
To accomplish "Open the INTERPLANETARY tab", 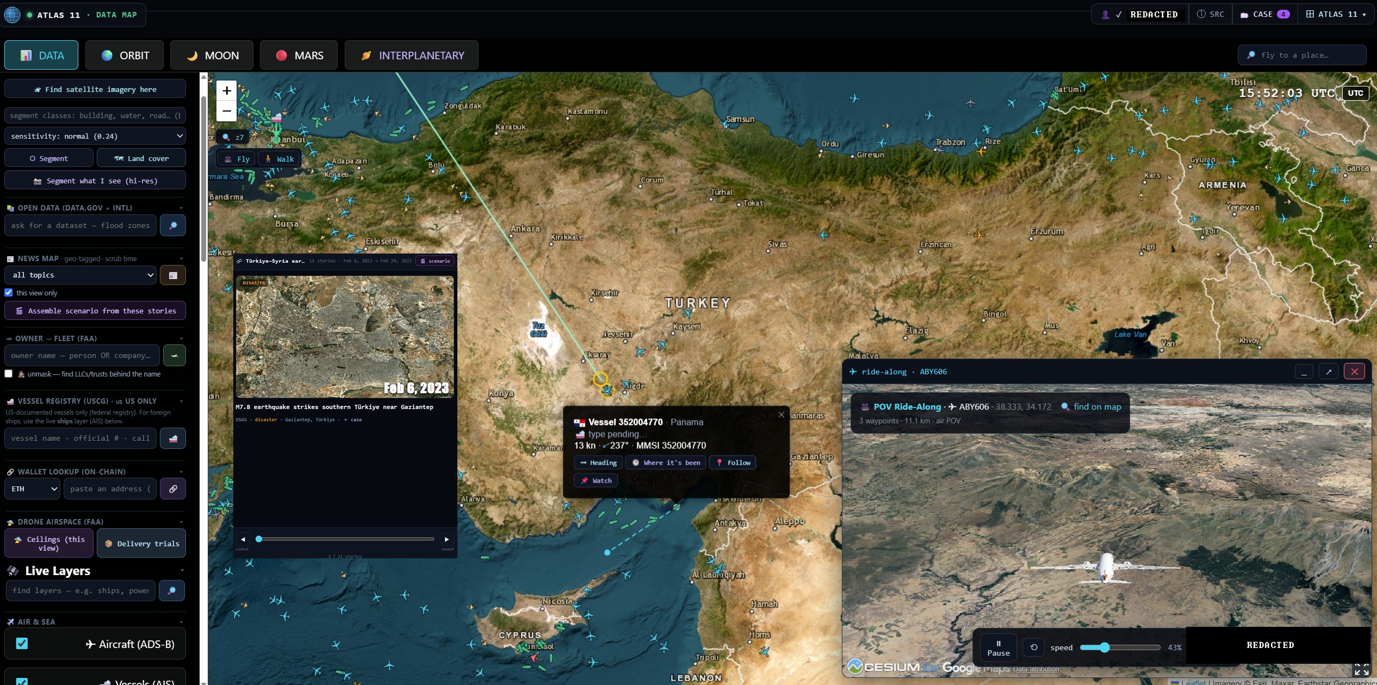I will tap(412, 55).
